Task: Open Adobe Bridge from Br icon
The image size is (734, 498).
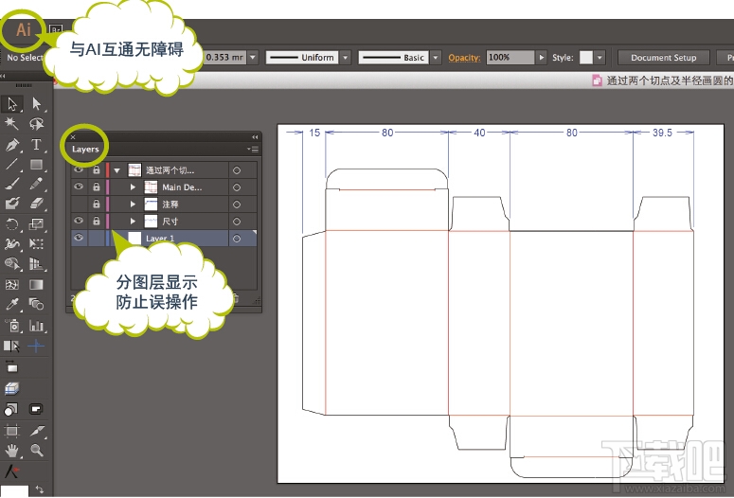Action: (56, 30)
